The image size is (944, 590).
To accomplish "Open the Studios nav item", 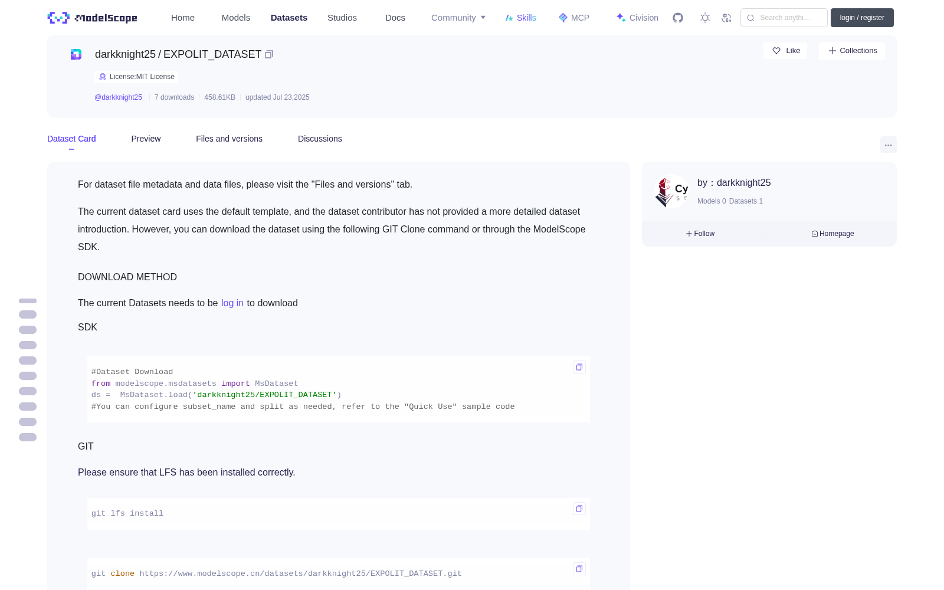I will tap(342, 18).
